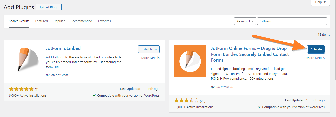Click the three-and-a-half star rating of JotForm Online Forms
336x117 pixels.
pyautogui.click(x=186, y=101)
